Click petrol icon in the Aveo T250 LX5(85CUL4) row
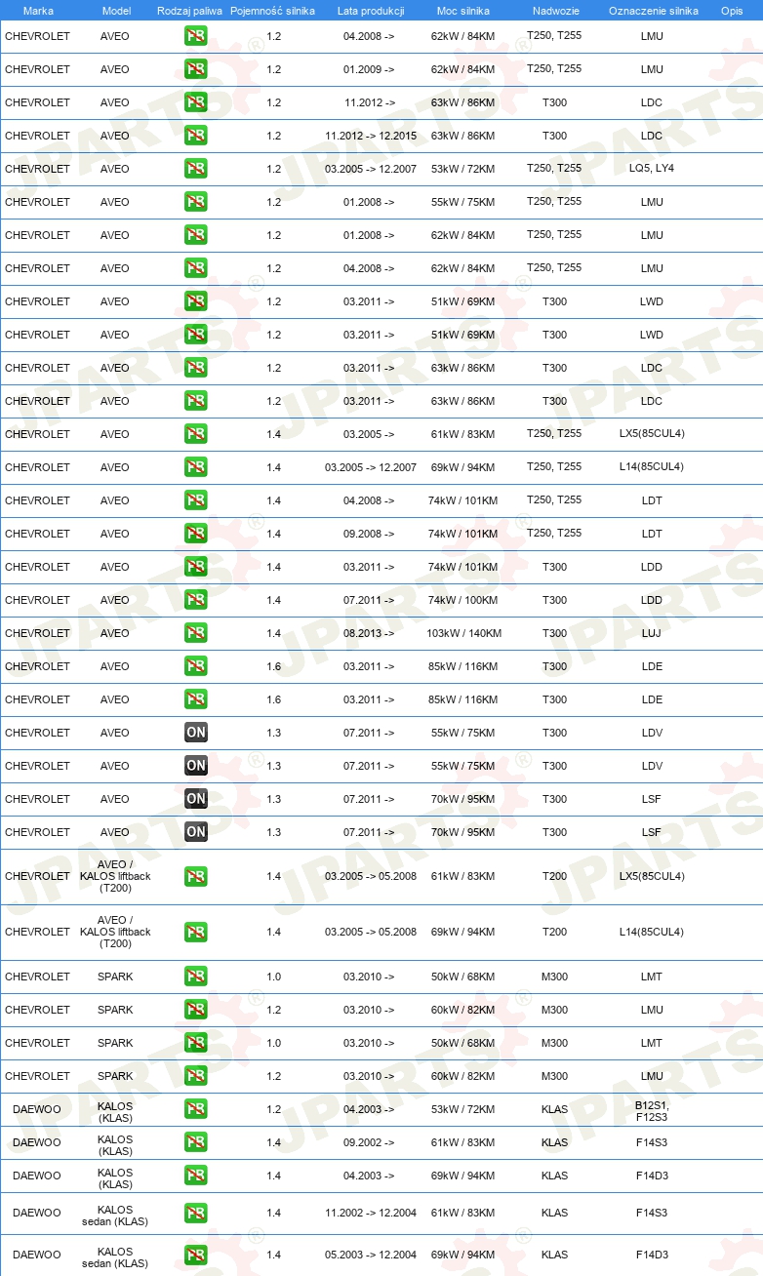The width and height of the screenshot is (763, 1276). [x=196, y=434]
